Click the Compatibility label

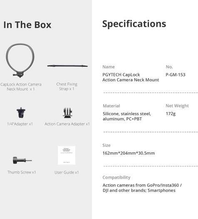tap(116, 177)
